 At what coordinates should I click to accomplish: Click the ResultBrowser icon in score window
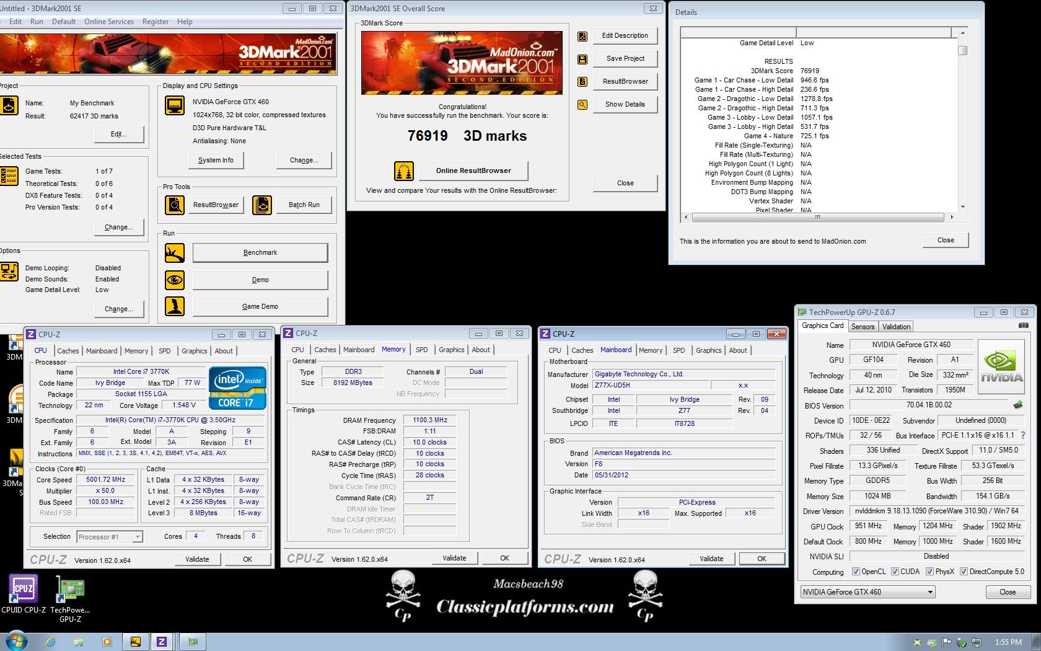[582, 82]
